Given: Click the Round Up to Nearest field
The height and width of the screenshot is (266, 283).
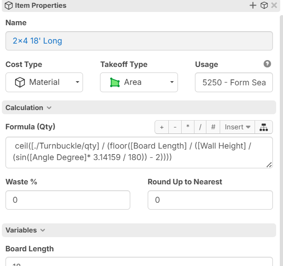Looking at the screenshot, I should 210,200.
